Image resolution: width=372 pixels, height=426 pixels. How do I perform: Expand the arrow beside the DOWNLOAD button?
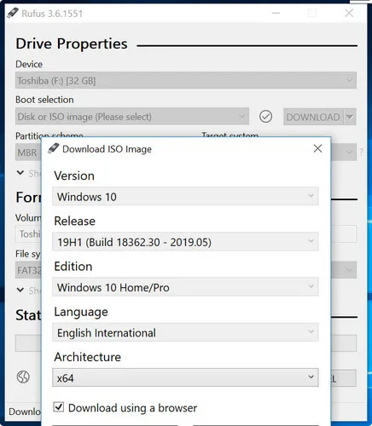pos(350,117)
